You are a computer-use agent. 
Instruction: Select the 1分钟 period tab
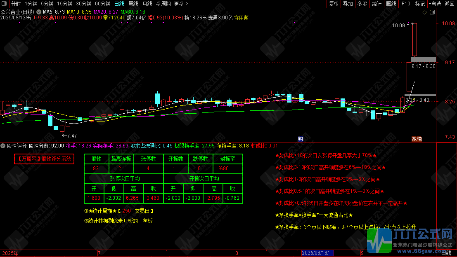coord(31,4)
